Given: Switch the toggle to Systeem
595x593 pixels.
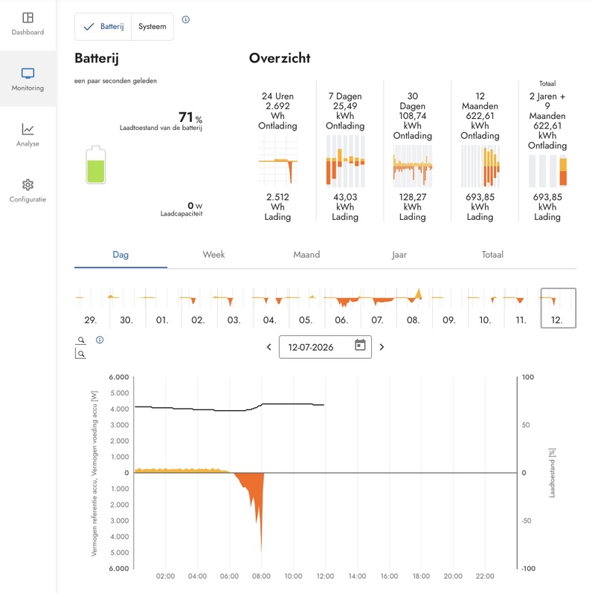Looking at the screenshot, I should pyautogui.click(x=152, y=27).
